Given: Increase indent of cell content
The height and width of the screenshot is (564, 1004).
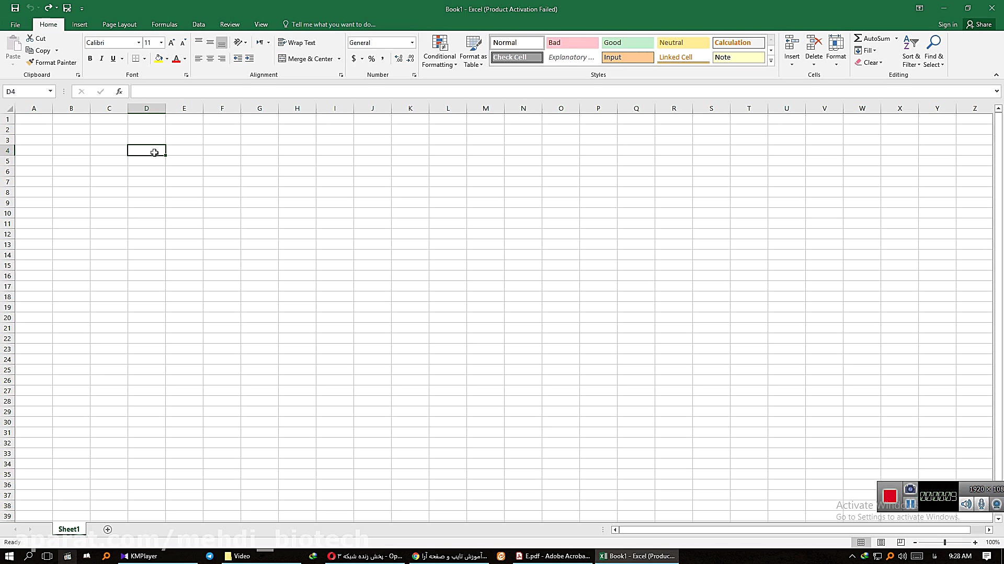Looking at the screenshot, I should 249,58.
